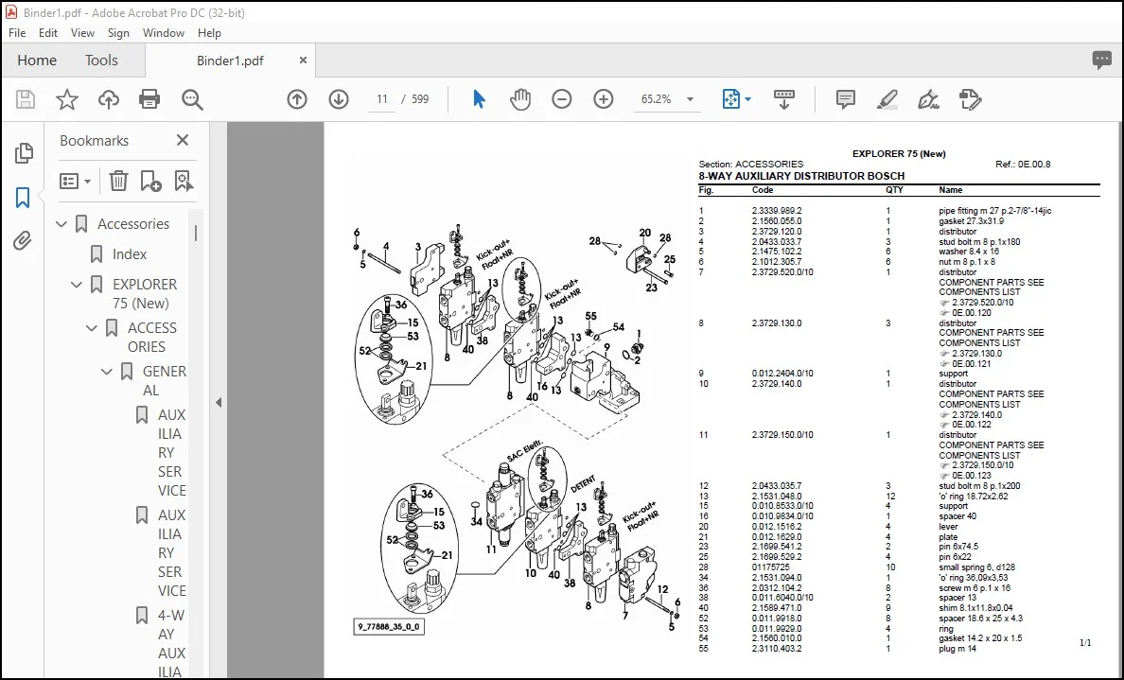Image resolution: width=1124 pixels, height=680 pixels.
Task: Print the document with the printer icon
Action: pyautogui.click(x=149, y=99)
